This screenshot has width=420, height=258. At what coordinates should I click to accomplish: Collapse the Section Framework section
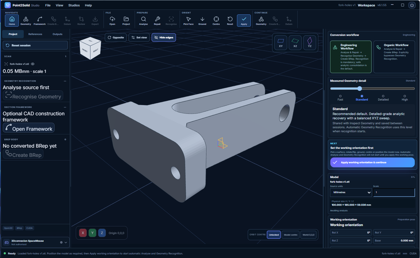click(x=65, y=107)
